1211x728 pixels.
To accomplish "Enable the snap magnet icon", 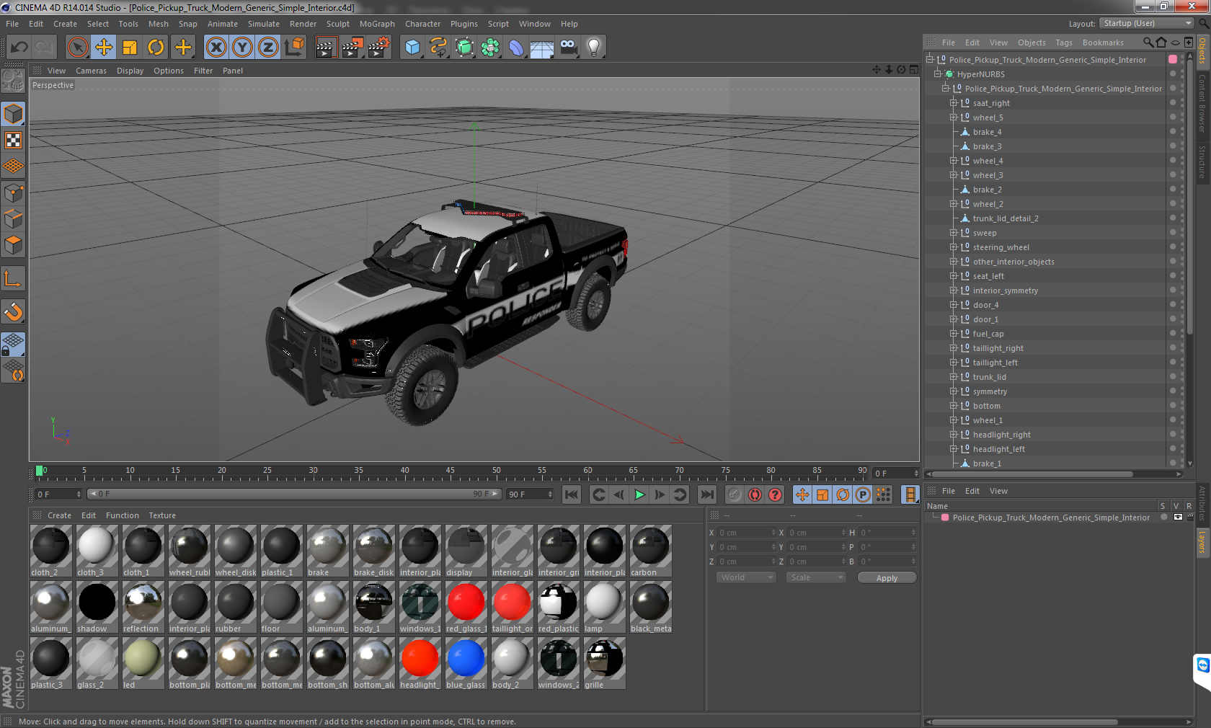I will [x=14, y=311].
